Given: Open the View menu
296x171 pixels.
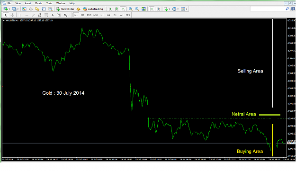Looking at the screenshot, I should pos(18,3).
